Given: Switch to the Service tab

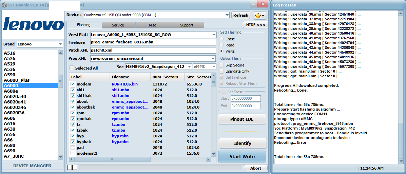Looking at the screenshot, I should click(x=118, y=25).
